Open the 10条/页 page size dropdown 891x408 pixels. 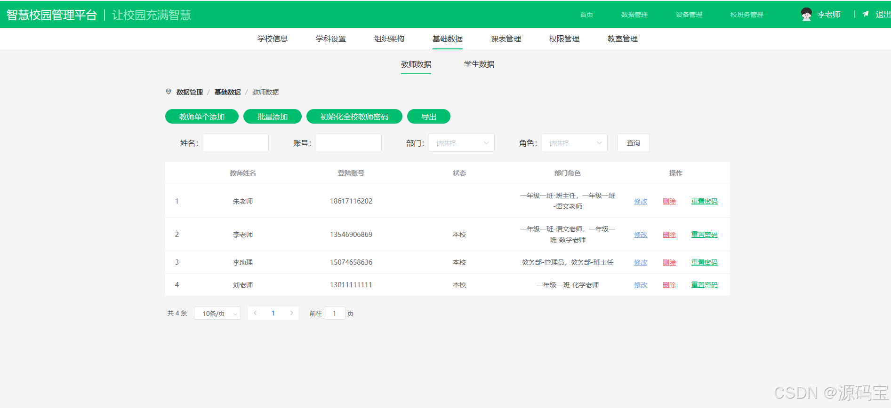pyautogui.click(x=217, y=313)
